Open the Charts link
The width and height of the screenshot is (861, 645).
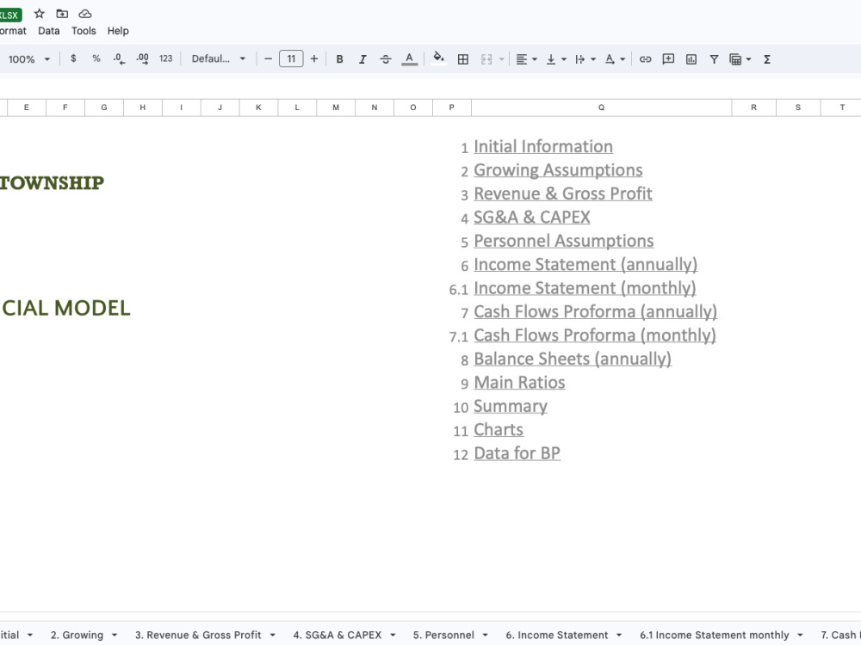498,429
